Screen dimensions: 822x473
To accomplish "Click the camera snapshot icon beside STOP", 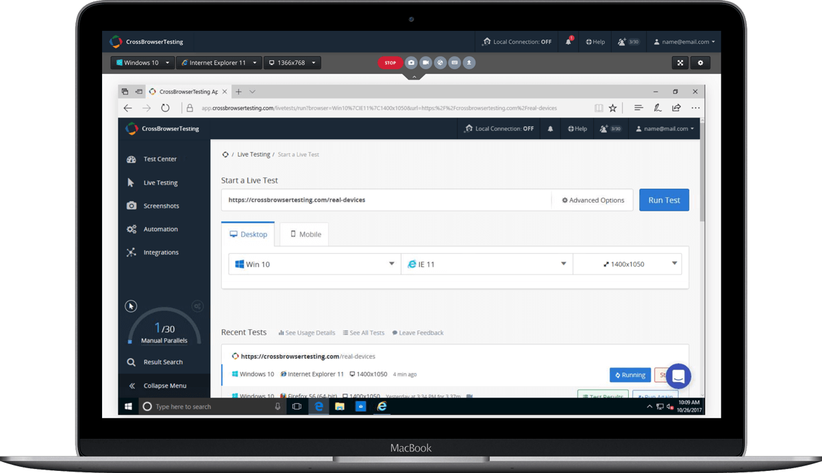I will click(411, 63).
